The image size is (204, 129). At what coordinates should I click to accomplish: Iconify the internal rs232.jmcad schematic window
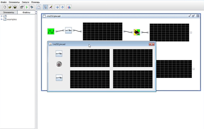(190, 16)
